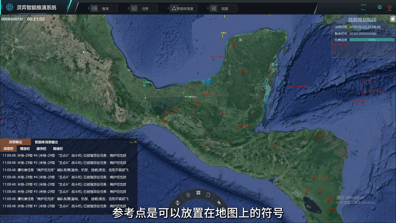
Task: Minimize the message output panel
Action: [131, 142]
